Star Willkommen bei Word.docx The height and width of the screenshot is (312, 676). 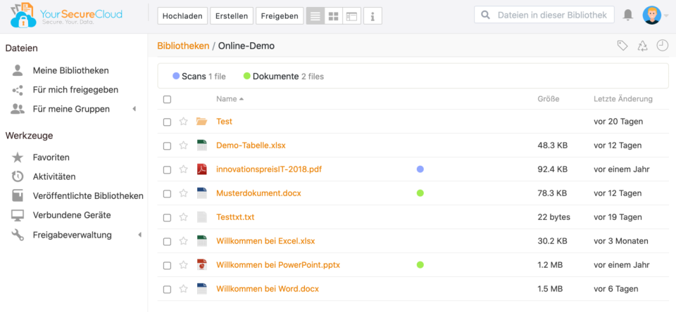(184, 289)
